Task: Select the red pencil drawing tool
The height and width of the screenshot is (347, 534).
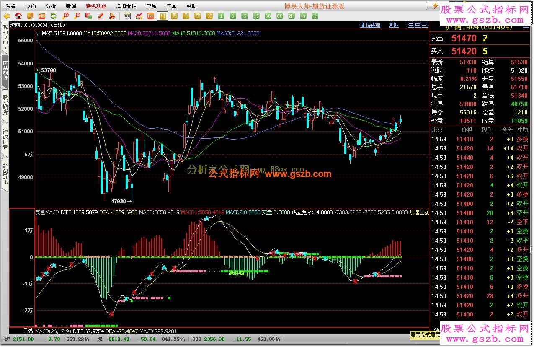Action: coord(100,16)
